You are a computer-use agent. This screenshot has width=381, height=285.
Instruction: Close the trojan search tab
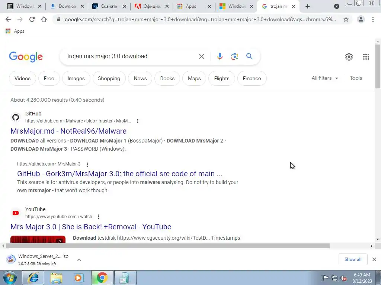[x=294, y=6]
